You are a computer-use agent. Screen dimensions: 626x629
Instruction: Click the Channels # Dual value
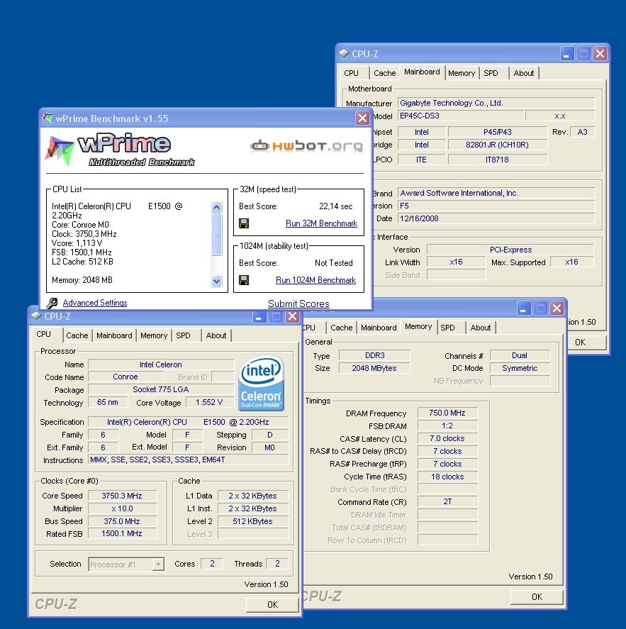pos(520,355)
